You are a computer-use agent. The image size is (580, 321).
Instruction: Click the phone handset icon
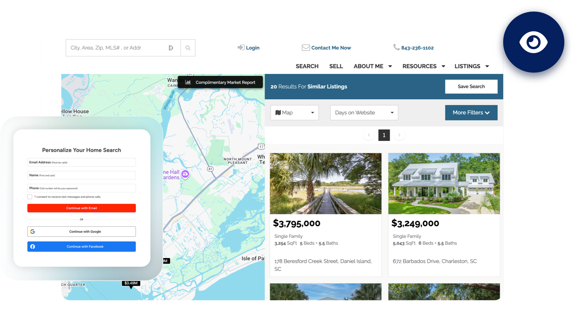396,47
